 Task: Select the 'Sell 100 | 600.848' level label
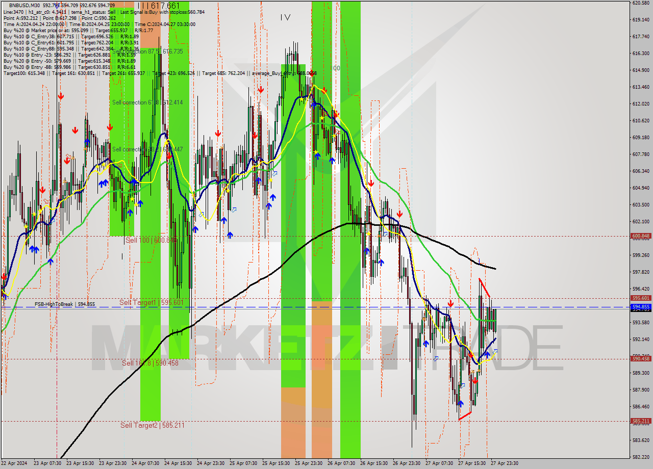[151, 240]
